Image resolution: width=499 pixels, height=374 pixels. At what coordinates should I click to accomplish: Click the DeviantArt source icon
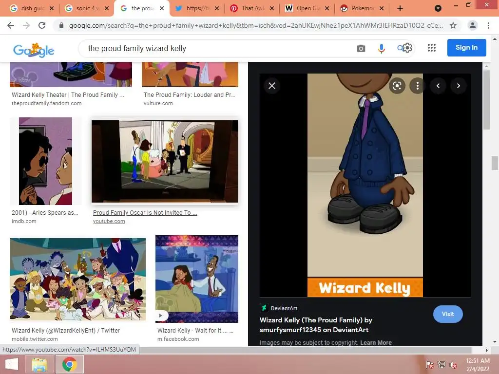pyautogui.click(x=264, y=308)
